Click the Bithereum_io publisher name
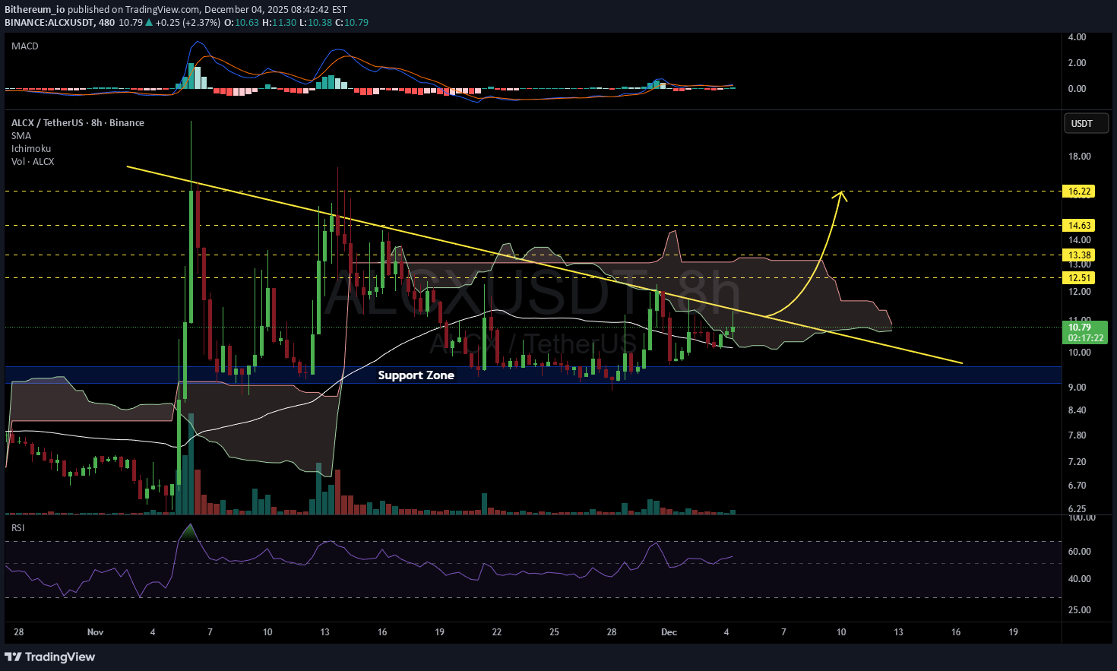1117x671 pixels. click(x=35, y=10)
